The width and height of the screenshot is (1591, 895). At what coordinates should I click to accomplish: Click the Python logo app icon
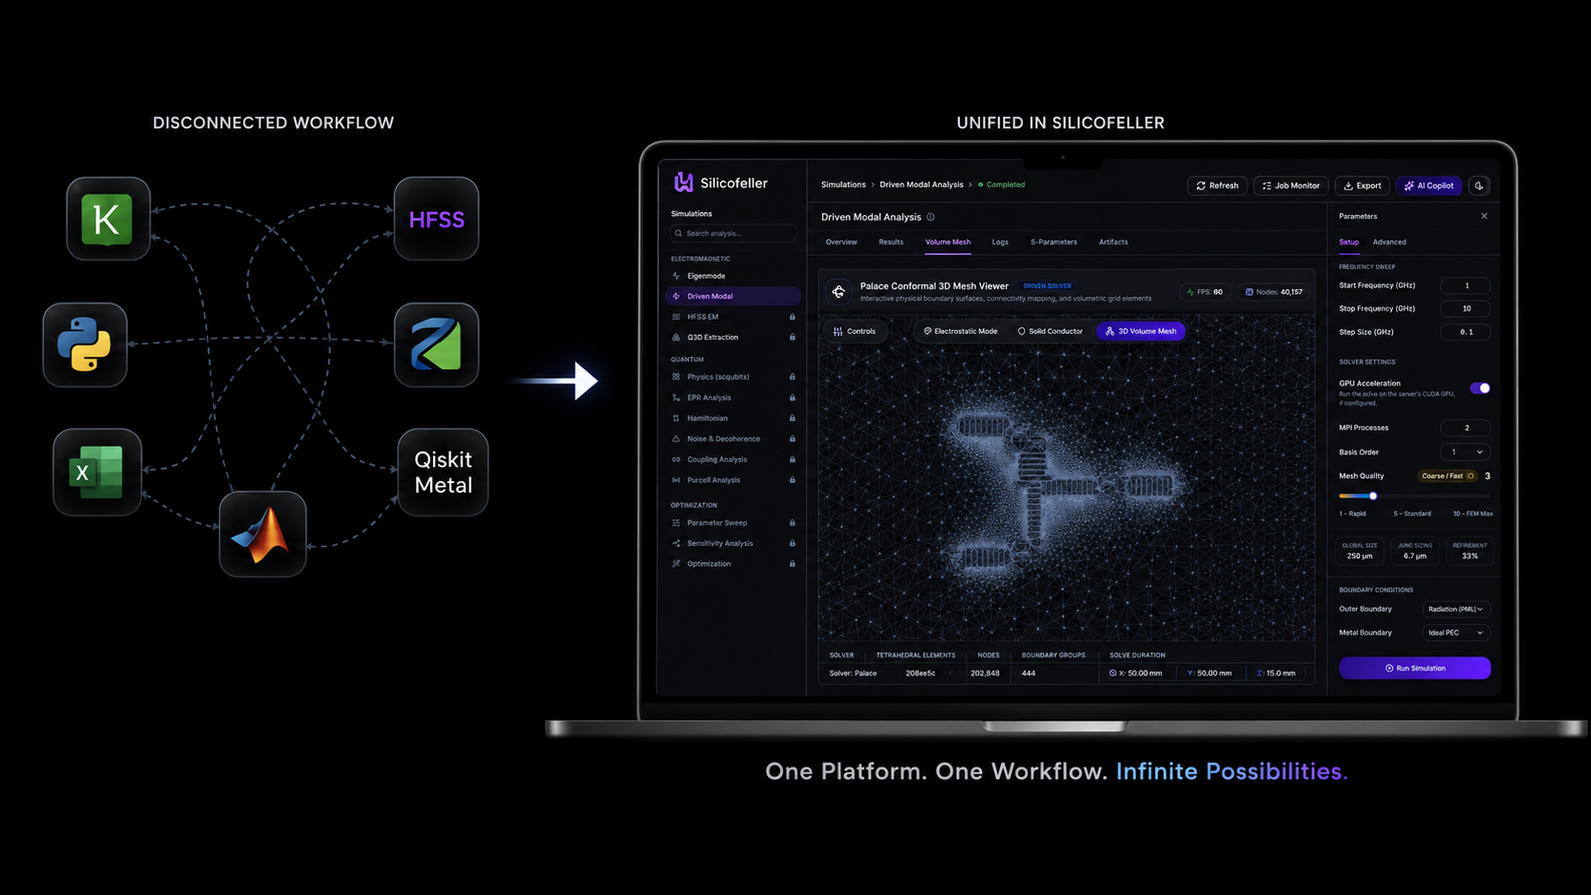tap(85, 344)
